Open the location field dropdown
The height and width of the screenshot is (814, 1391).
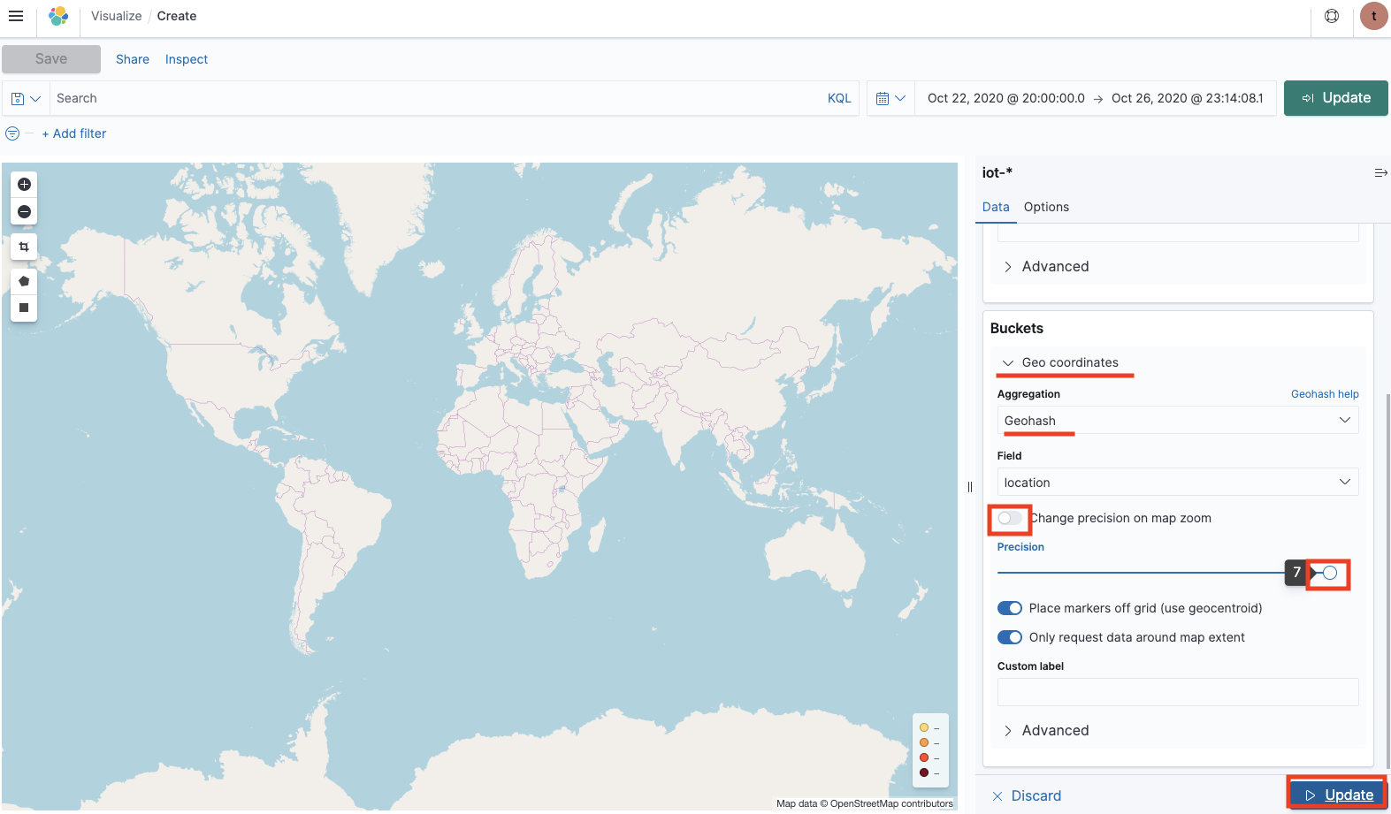pyautogui.click(x=1178, y=483)
